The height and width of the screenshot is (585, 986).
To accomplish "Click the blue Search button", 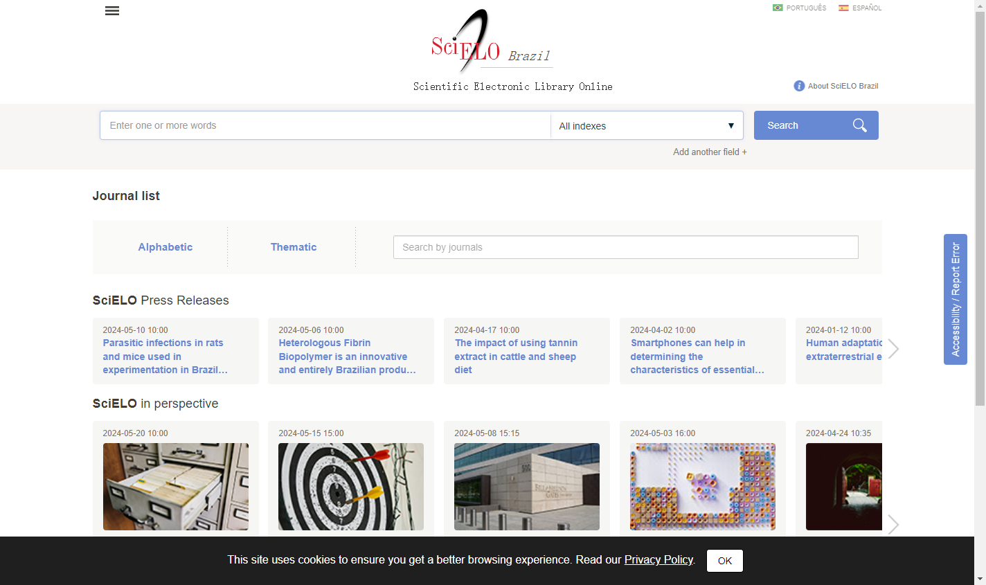I will pyautogui.click(x=816, y=125).
